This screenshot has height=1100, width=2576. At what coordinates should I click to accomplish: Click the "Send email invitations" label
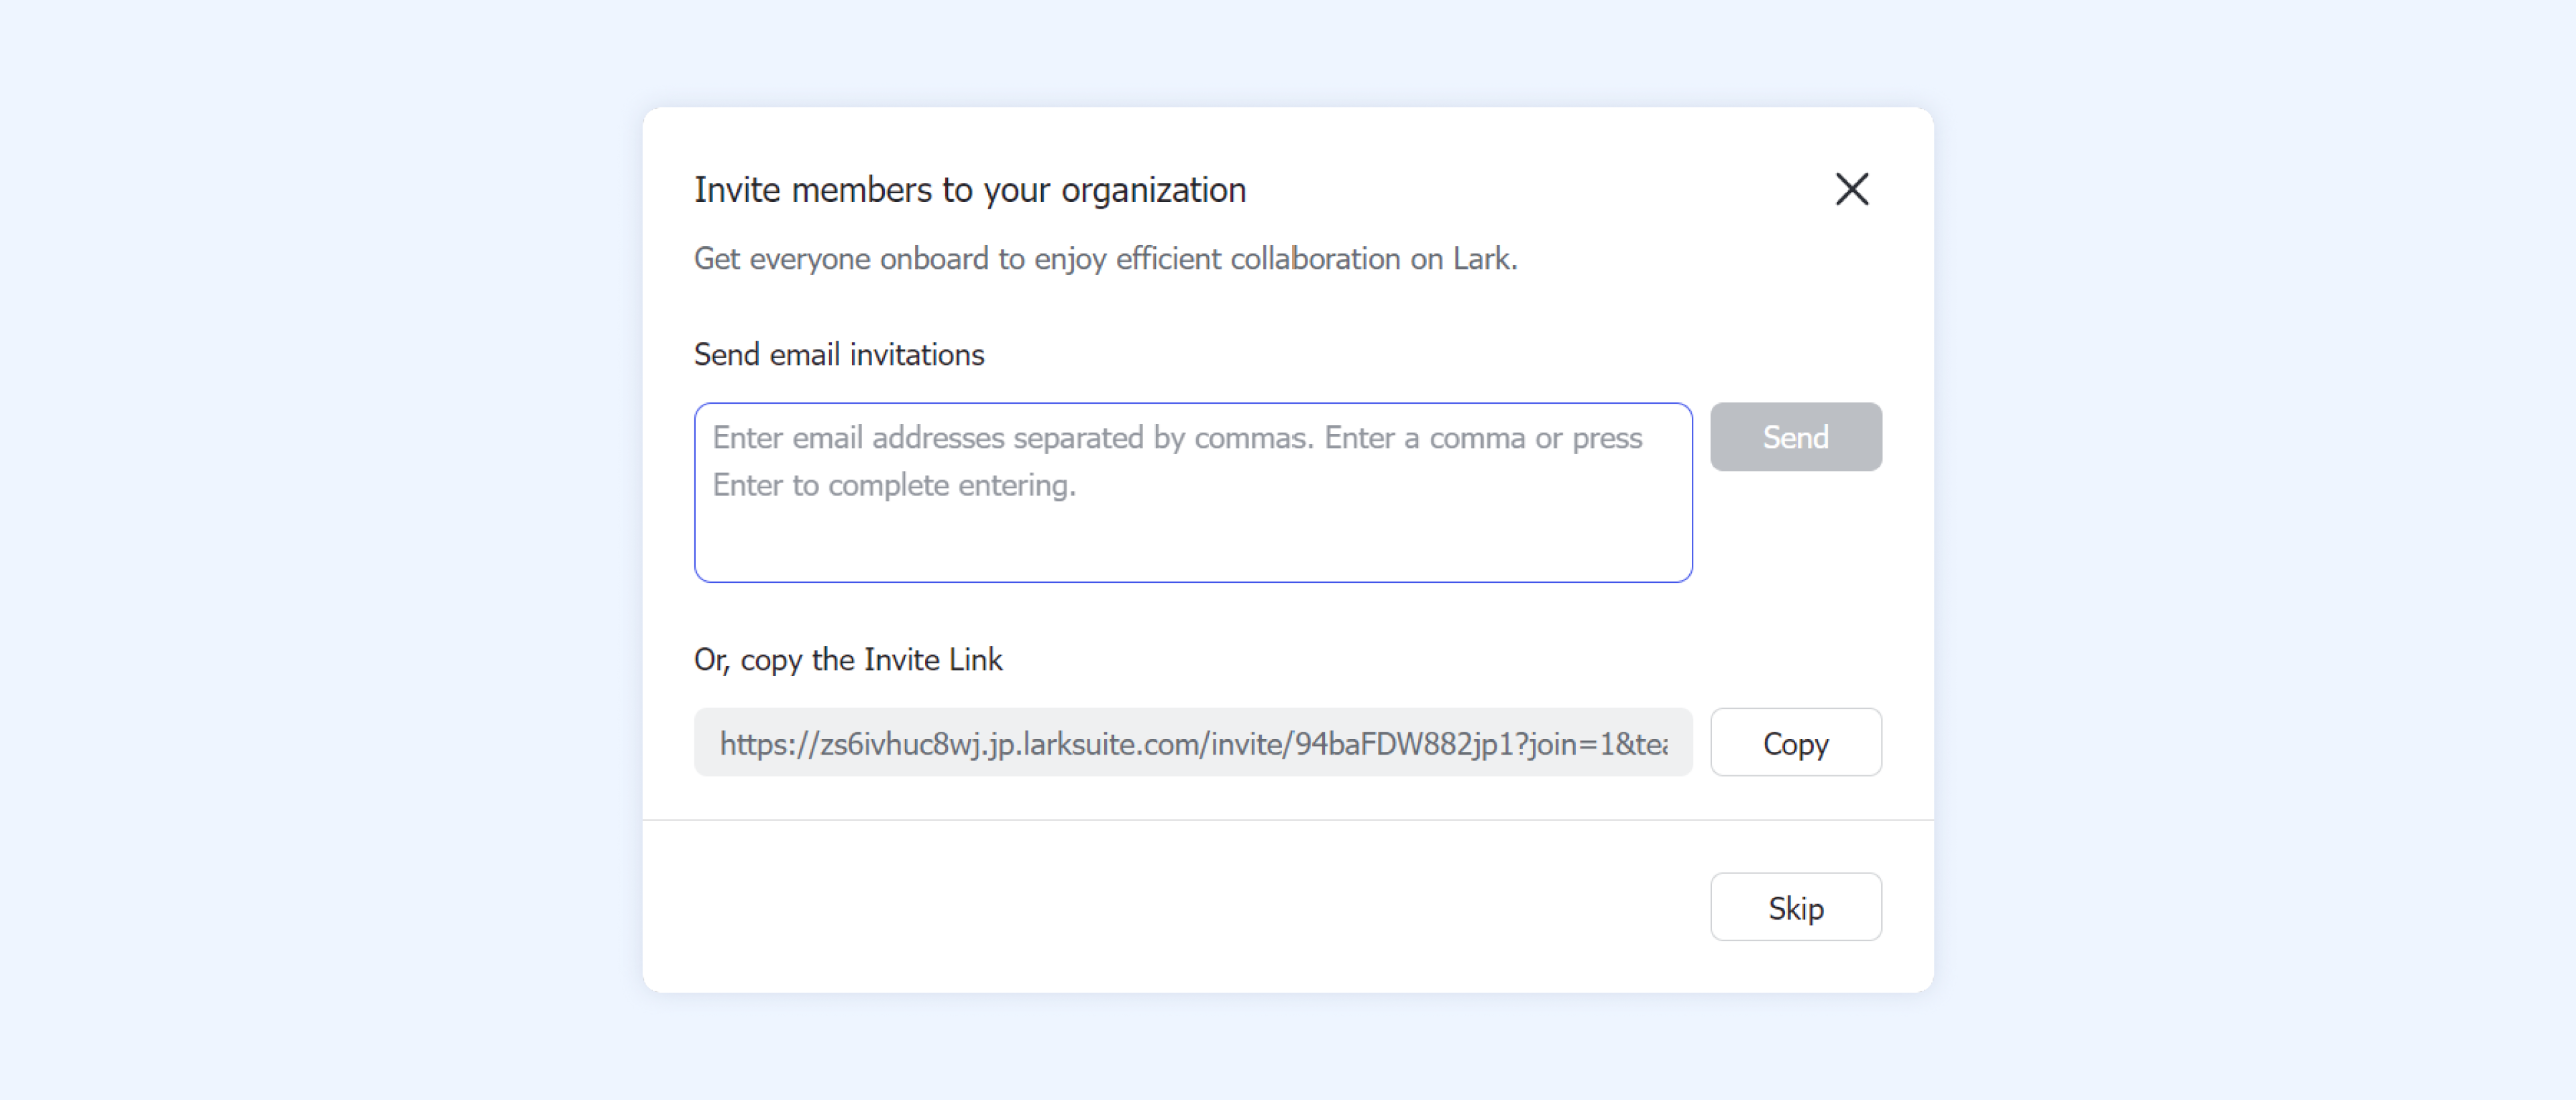tap(838, 355)
